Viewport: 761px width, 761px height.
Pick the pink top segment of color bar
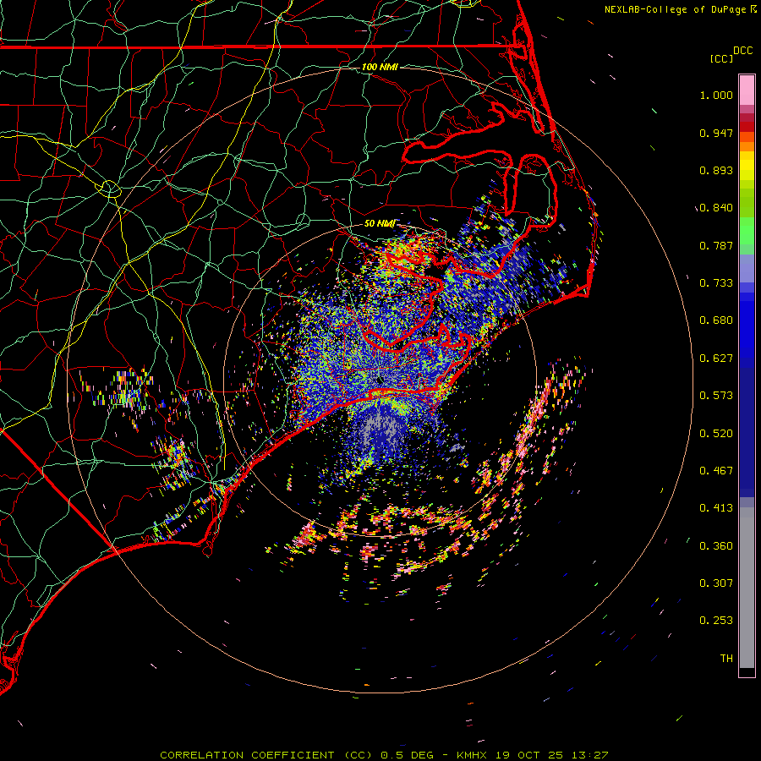[x=747, y=90]
